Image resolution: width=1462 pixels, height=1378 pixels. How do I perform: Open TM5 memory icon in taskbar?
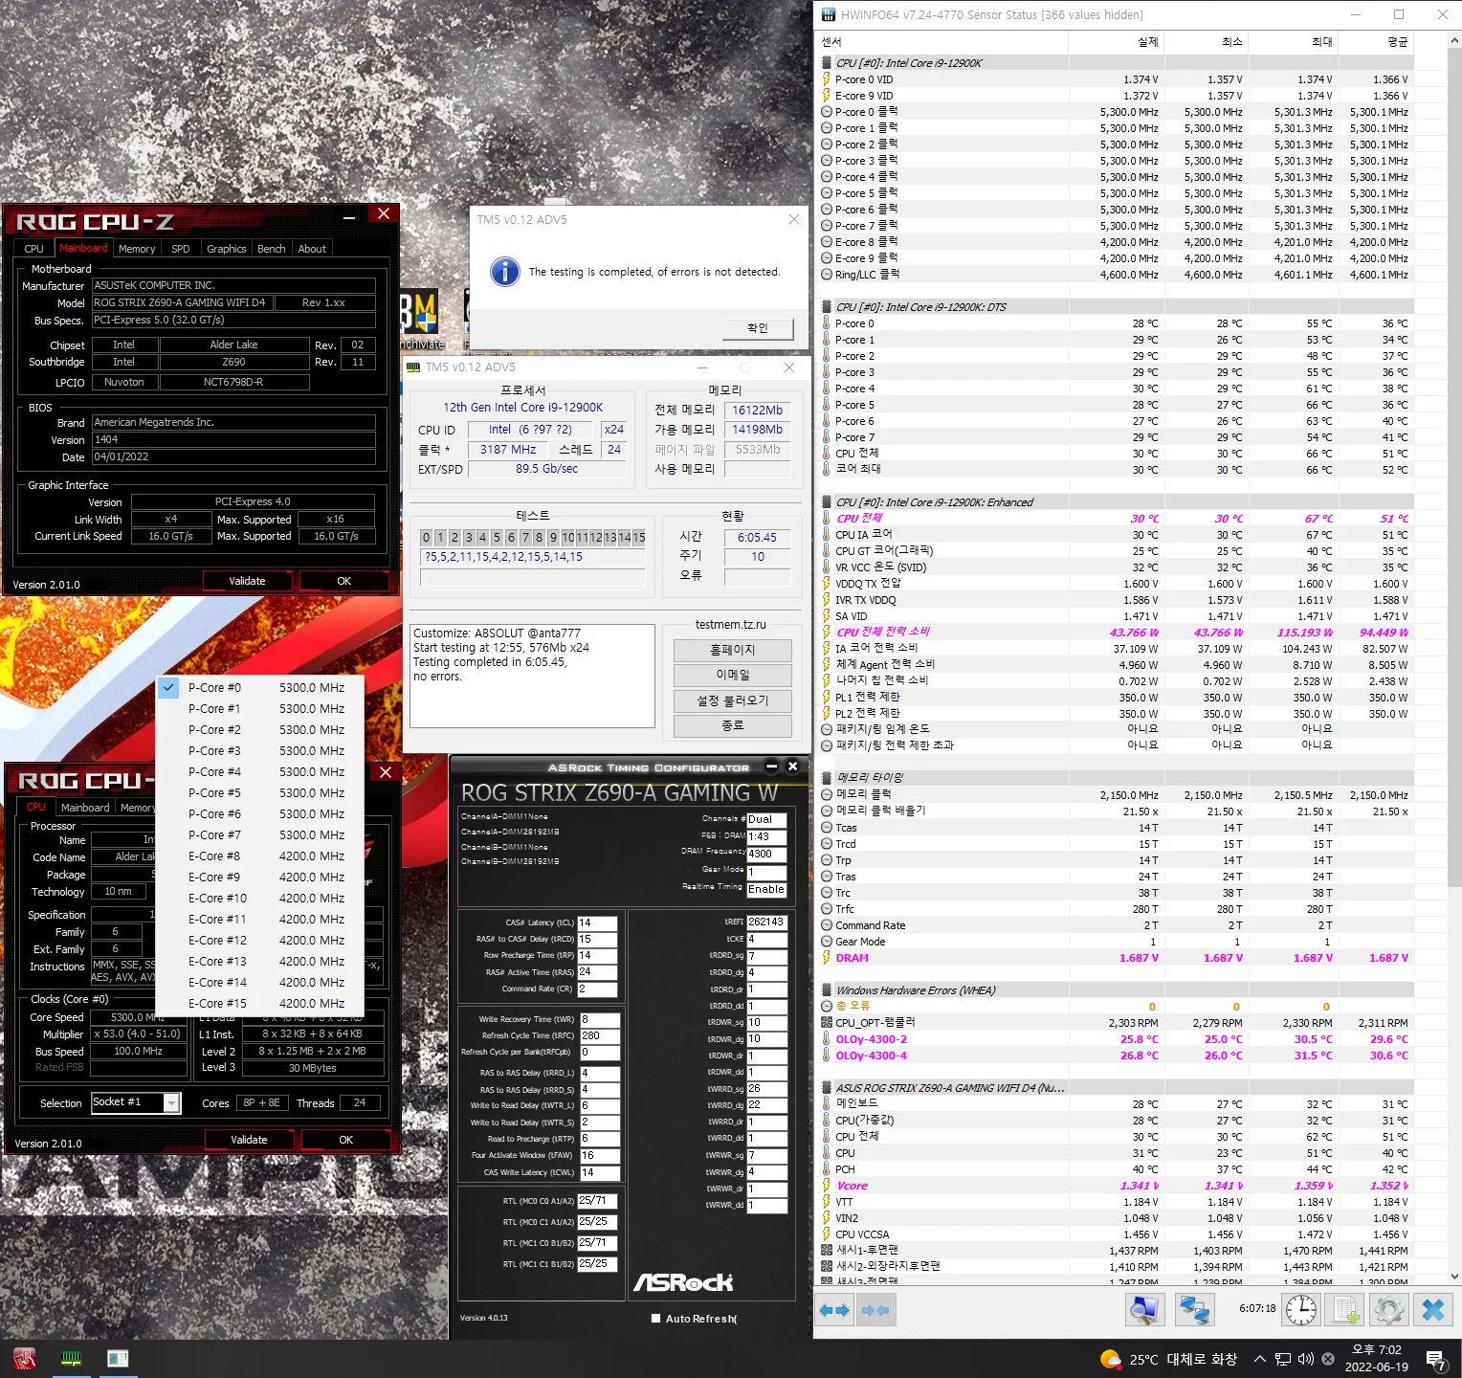[71, 1358]
